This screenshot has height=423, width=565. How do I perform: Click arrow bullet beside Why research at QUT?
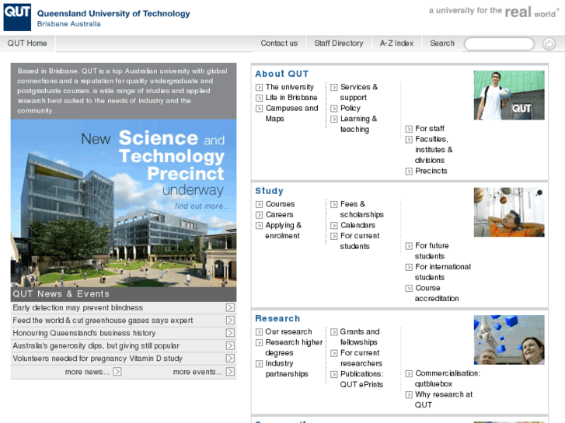(x=409, y=395)
